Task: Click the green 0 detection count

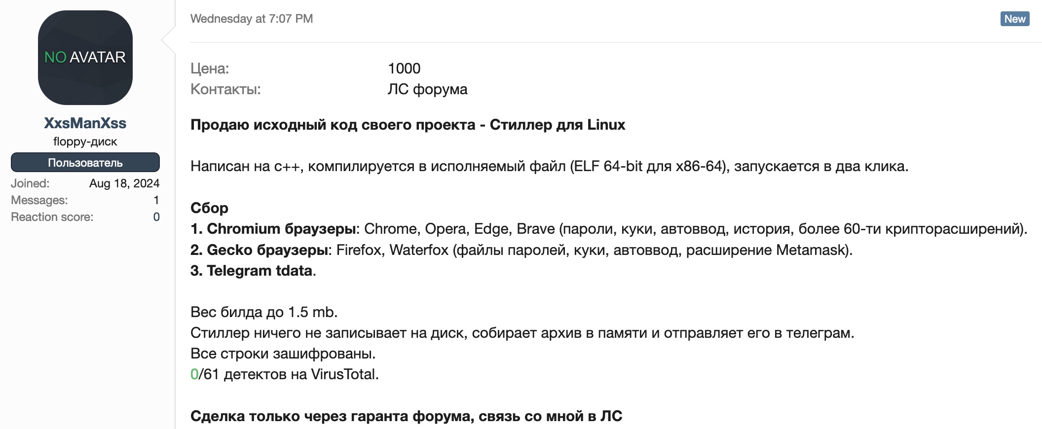Action: tap(194, 374)
